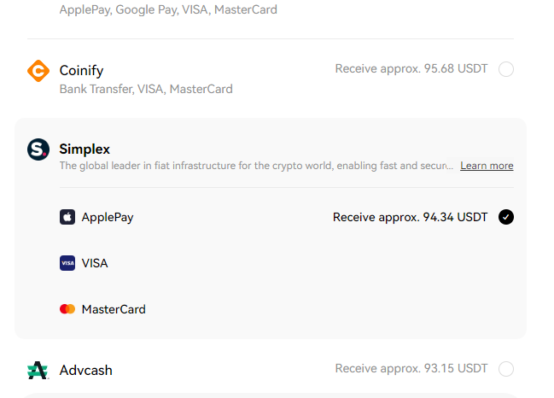
Task: Click the blue VISA card icon
Action: pyautogui.click(x=67, y=263)
